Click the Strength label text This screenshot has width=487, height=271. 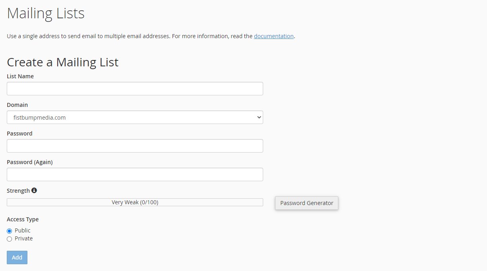click(18, 191)
